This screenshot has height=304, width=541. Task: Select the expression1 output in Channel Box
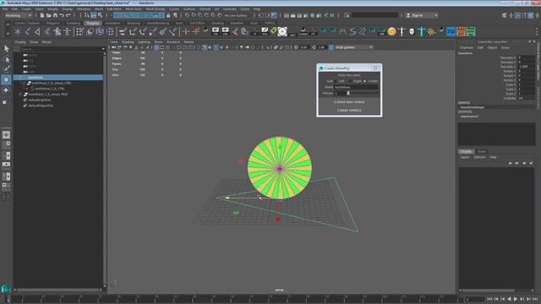(x=469, y=117)
